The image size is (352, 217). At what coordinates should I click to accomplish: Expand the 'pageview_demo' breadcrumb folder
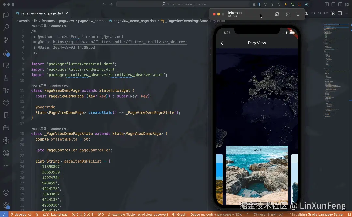91,21
